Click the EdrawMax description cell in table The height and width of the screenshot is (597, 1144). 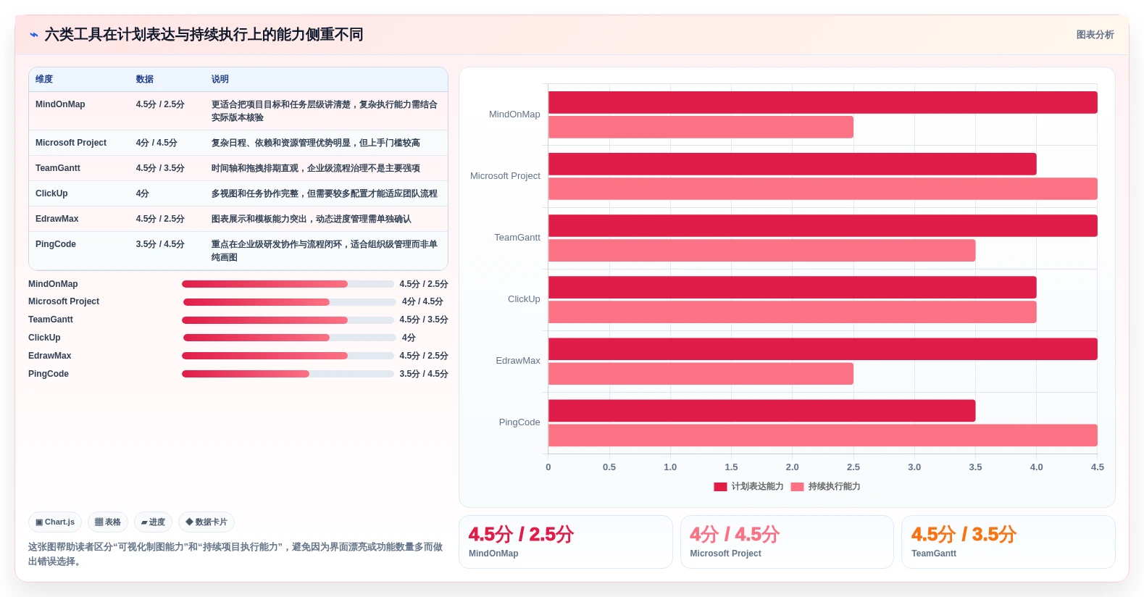click(312, 219)
